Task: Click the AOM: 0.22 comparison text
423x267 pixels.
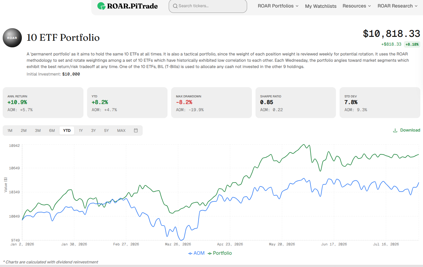Action: [272, 110]
